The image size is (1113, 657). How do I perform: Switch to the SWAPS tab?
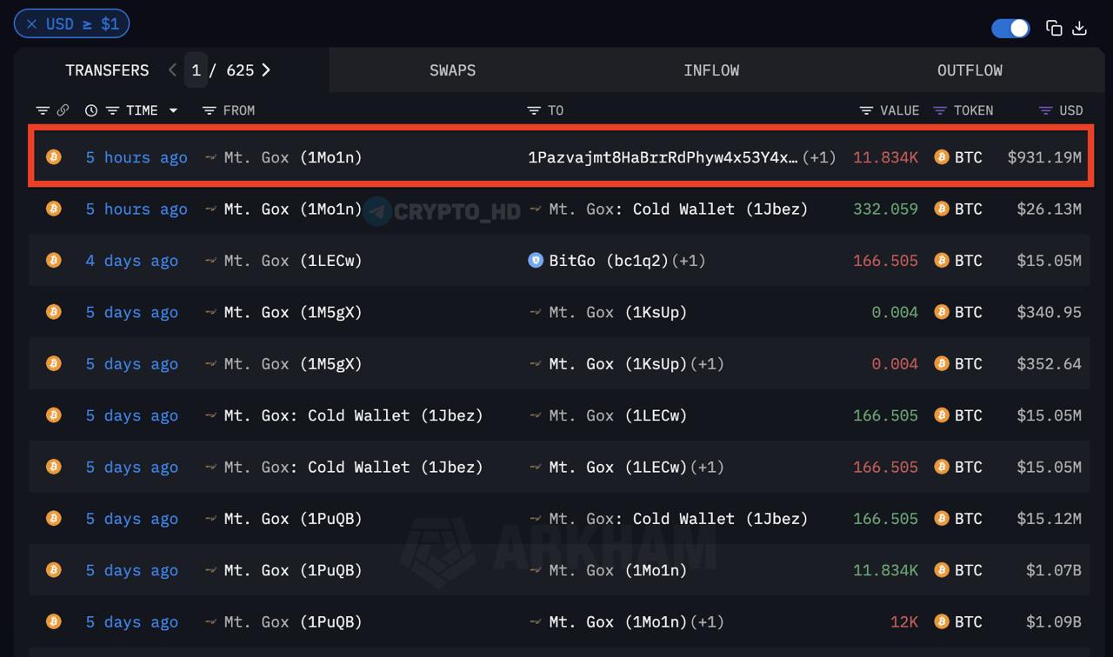[452, 70]
